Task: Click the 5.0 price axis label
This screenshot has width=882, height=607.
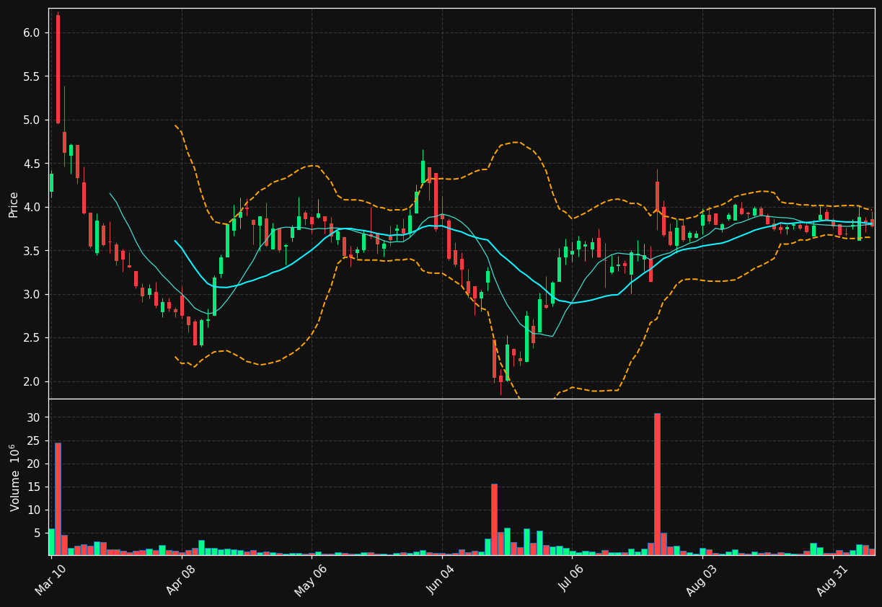Action: pos(31,120)
